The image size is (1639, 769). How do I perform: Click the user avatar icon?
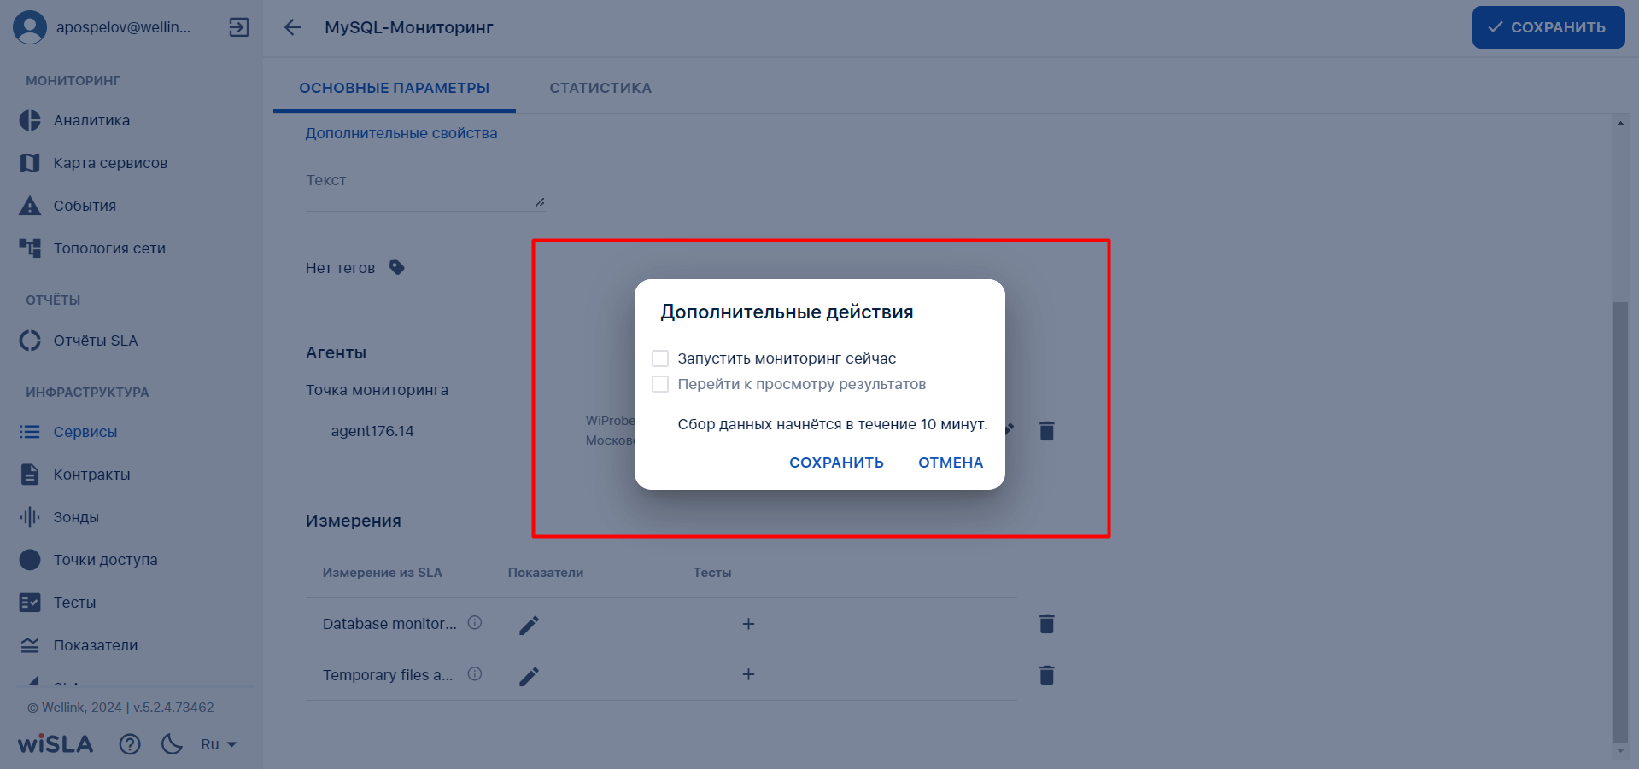[x=30, y=27]
